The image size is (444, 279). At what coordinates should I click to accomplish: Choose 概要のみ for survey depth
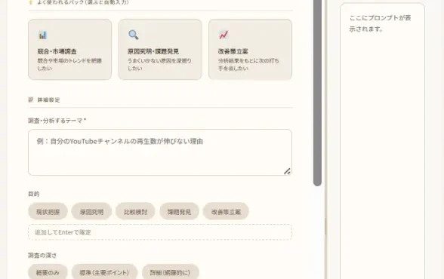48,272
